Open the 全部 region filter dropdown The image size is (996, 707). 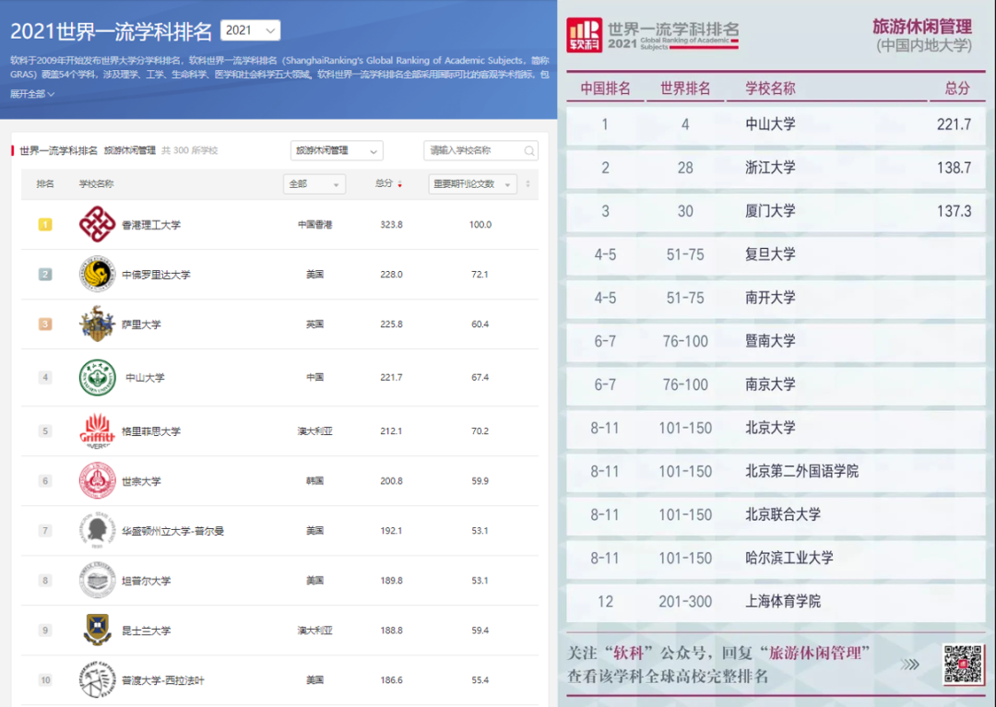(314, 184)
